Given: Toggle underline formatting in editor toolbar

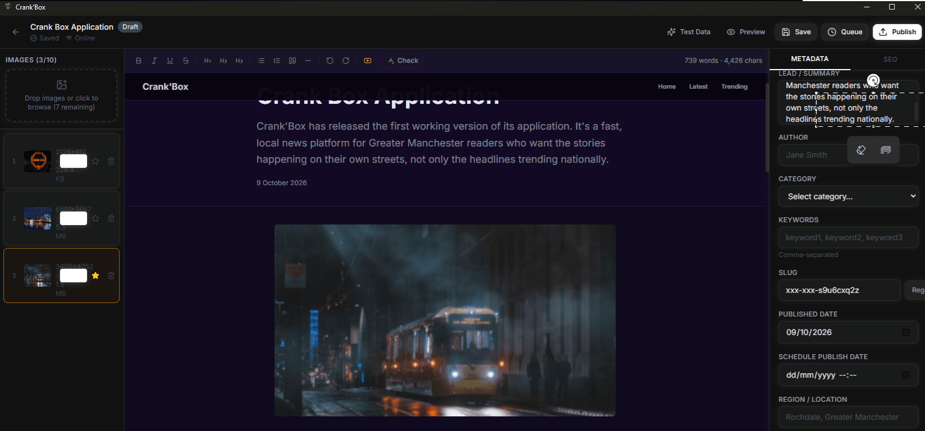Looking at the screenshot, I should pyautogui.click(x=170, y=61).
